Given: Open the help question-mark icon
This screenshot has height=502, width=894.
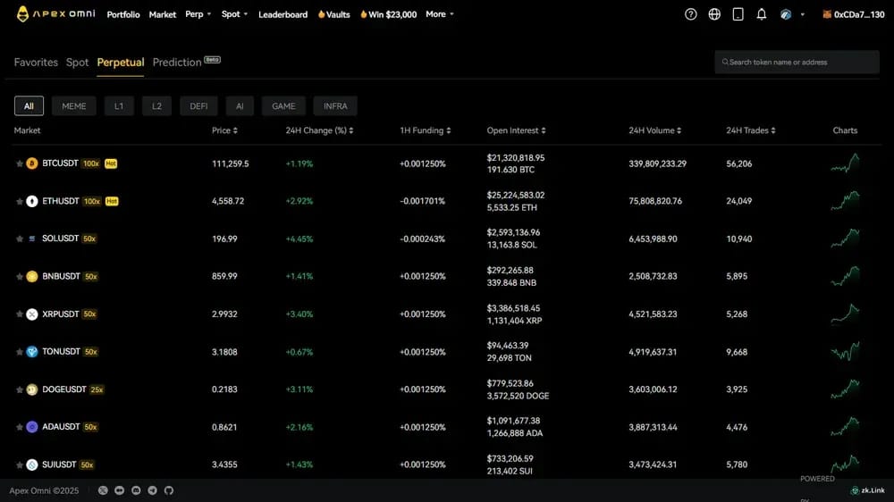Looking at the screenshot, I should click(x=690, y=14).
